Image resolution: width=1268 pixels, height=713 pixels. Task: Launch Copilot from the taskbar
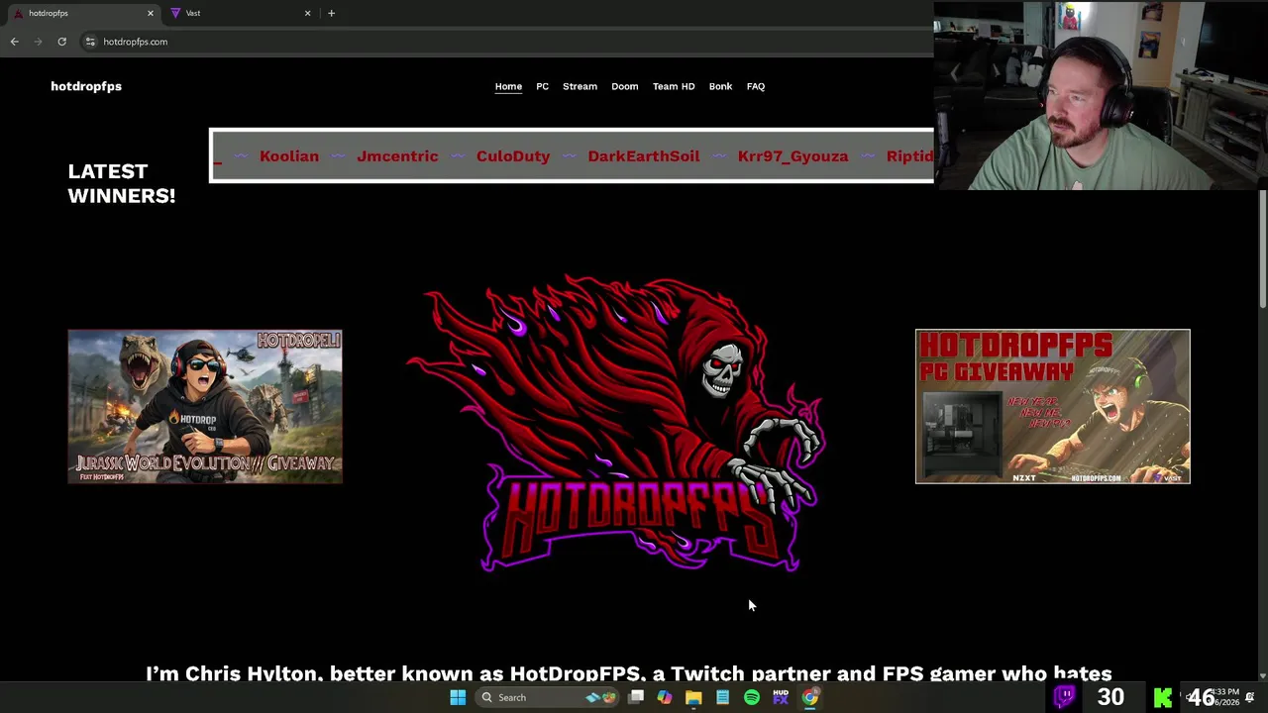[x=665, y=697]
